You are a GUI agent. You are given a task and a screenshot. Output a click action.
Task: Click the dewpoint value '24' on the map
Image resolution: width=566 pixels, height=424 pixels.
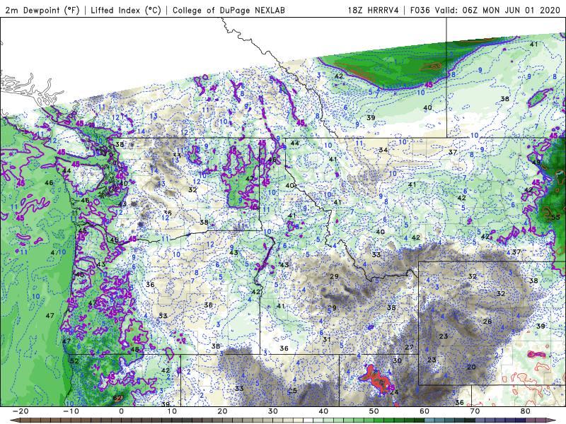point(394,392)
